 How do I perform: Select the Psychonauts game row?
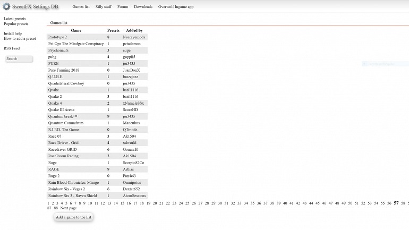(x=97, y=50)
